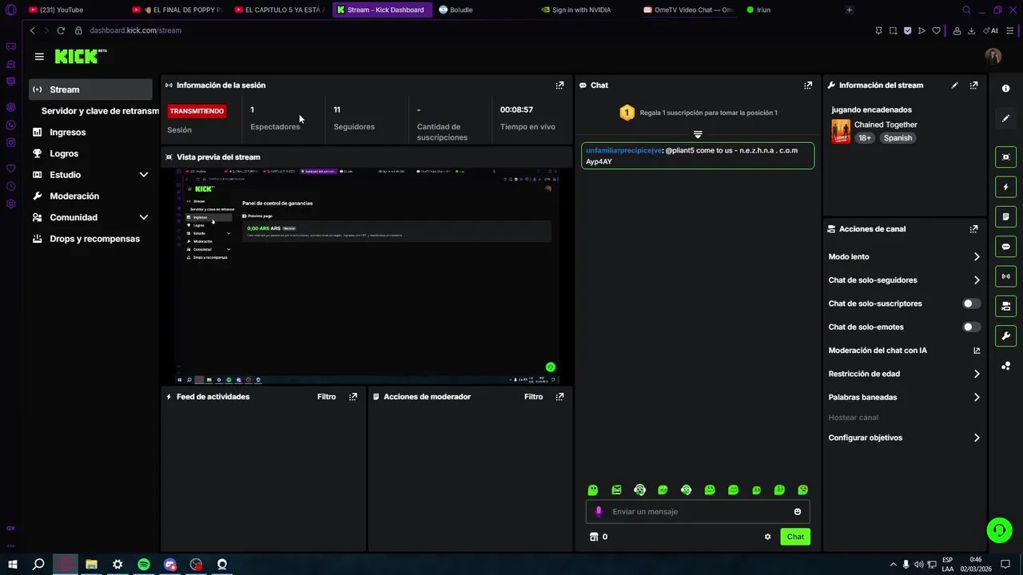Click the browser heart bookmark icon
1023x575 pixels.
pyautogui.click(x=936, y=30)
